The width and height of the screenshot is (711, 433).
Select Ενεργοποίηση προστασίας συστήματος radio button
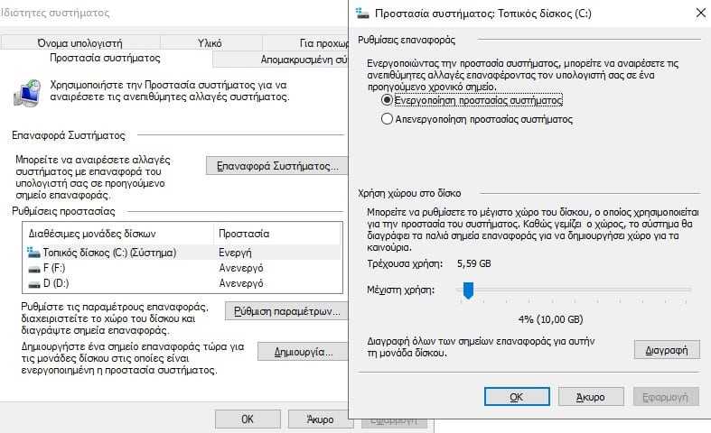387,99
